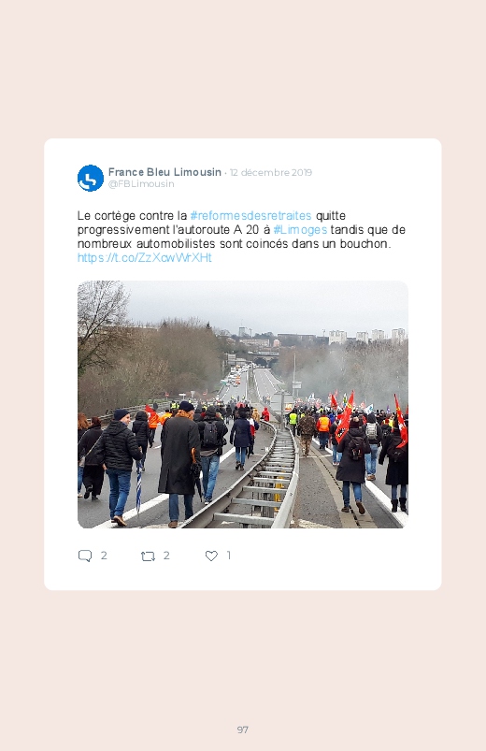Click the France Bleu Limousin profile avatar
Screen dimensions: 486x751
91,179
